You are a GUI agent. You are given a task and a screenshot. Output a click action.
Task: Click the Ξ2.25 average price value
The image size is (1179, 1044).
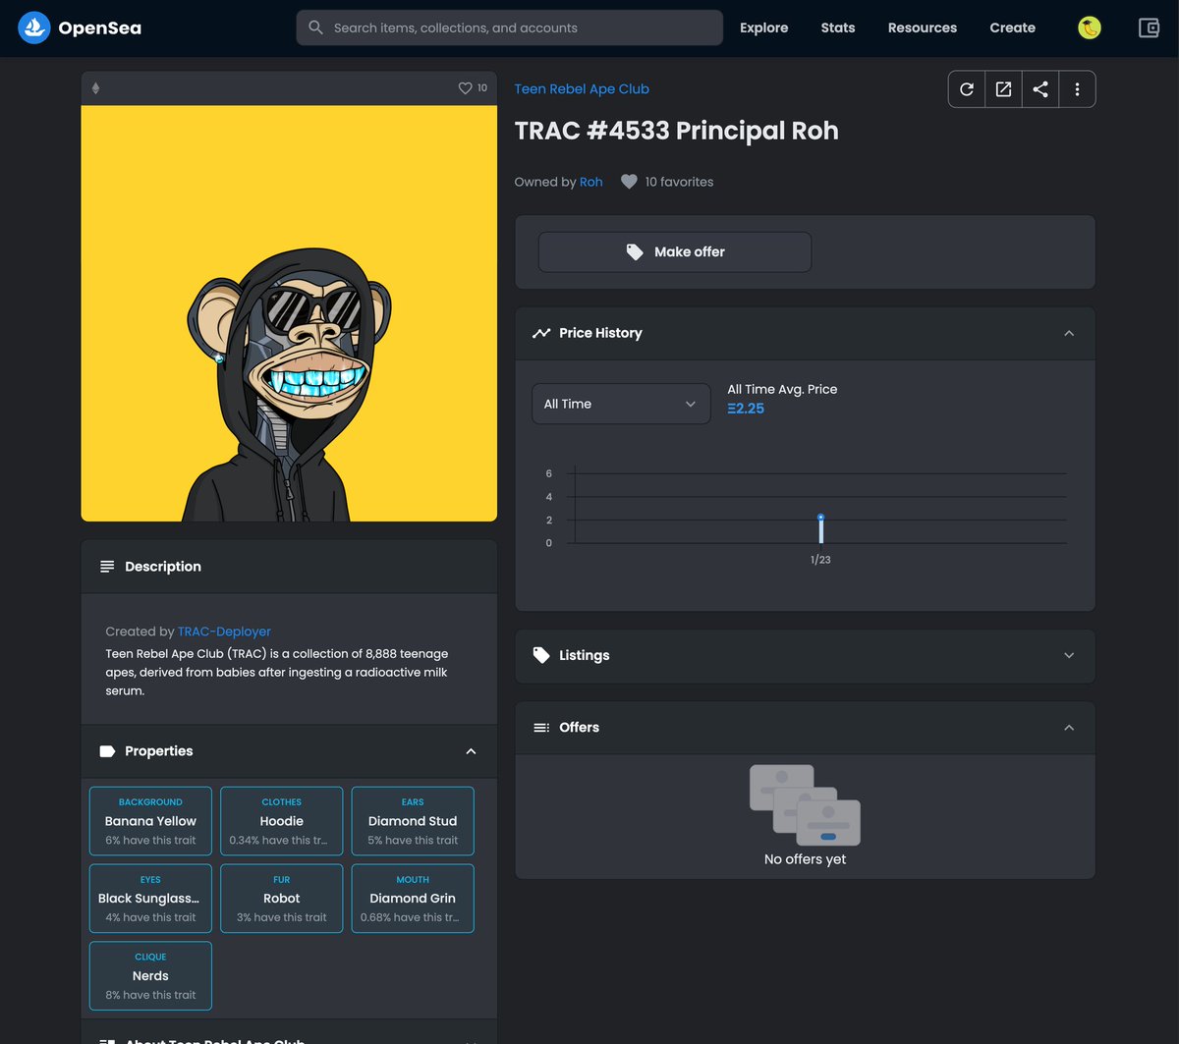point(746,409)
